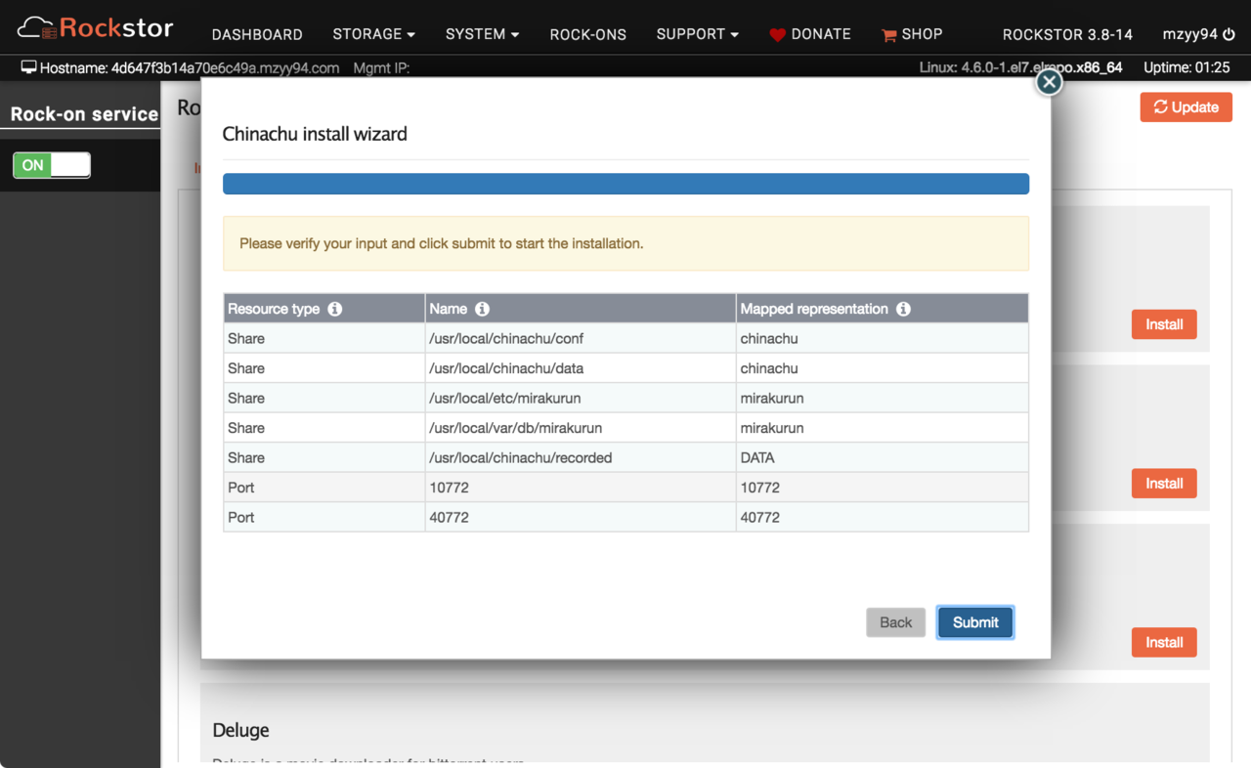The image size is (1251, 768).
Task: Click the mzyy94 user menu
Action: 1190,34
